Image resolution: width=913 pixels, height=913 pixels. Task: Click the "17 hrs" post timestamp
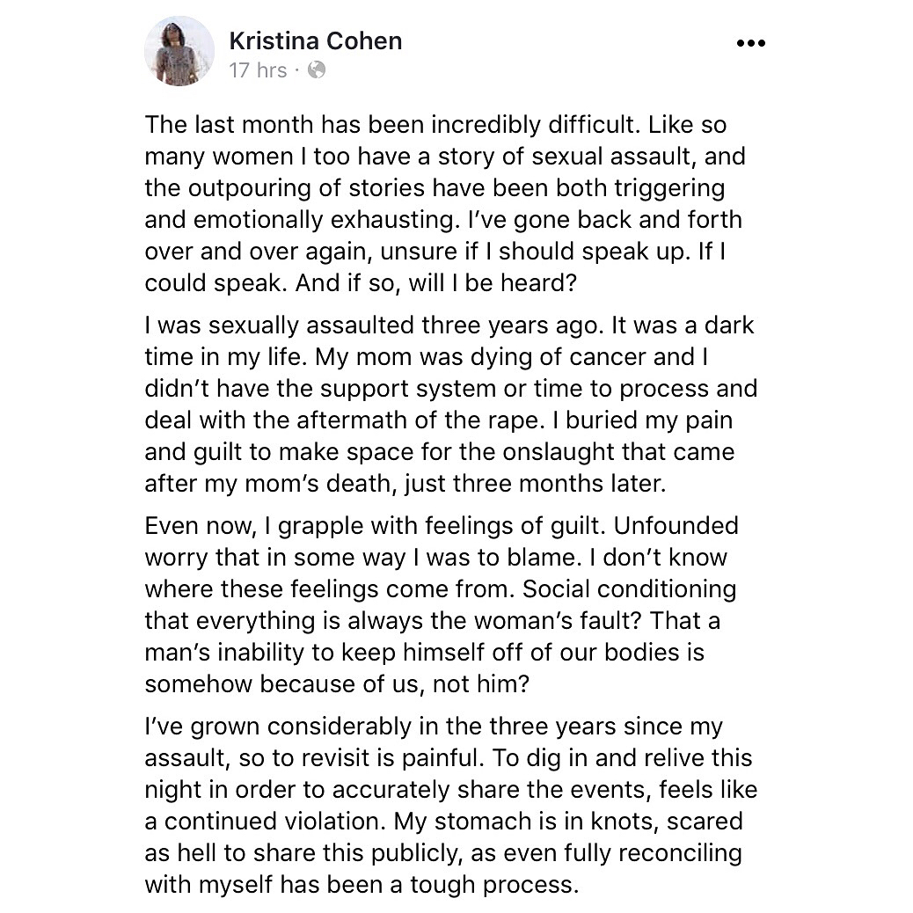click(x=257, y=70)
